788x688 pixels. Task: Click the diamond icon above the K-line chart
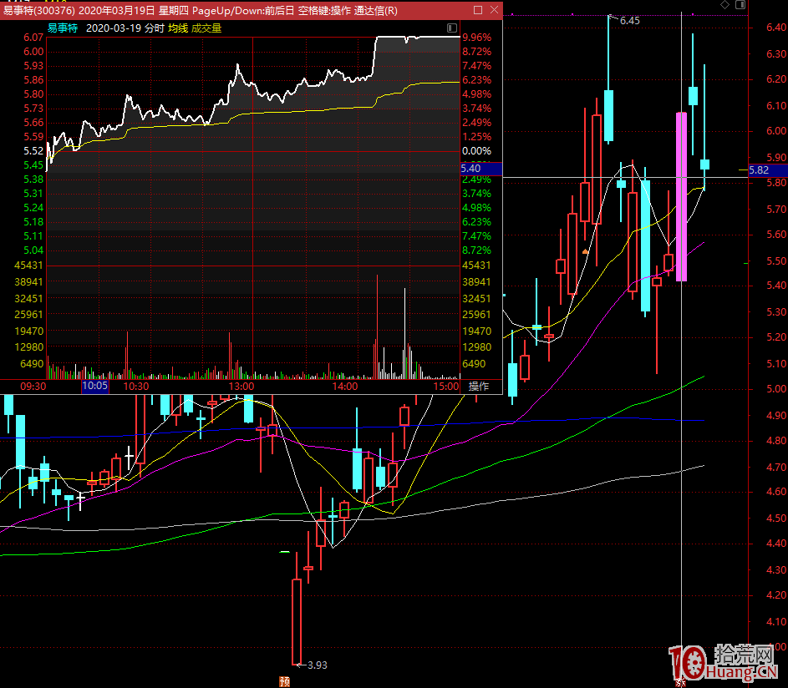pyautogui.click(x=724, y=5)
